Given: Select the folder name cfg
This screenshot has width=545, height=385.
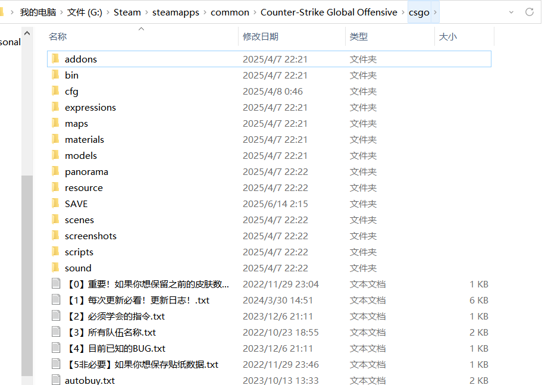Looking at the screenshot, I should click(x=71, y=92).
